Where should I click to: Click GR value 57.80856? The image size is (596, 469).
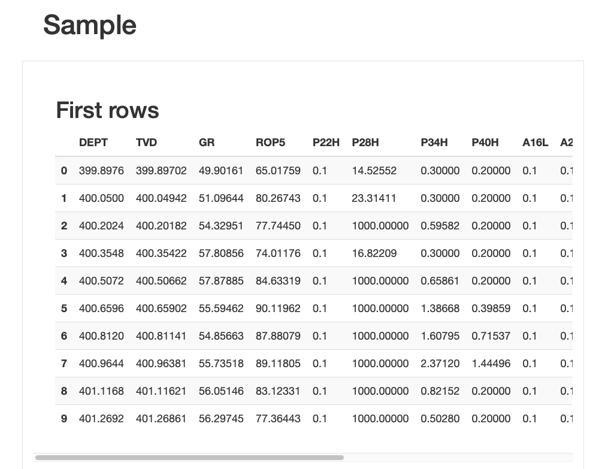pyautogui.click(x=221, y=253)
